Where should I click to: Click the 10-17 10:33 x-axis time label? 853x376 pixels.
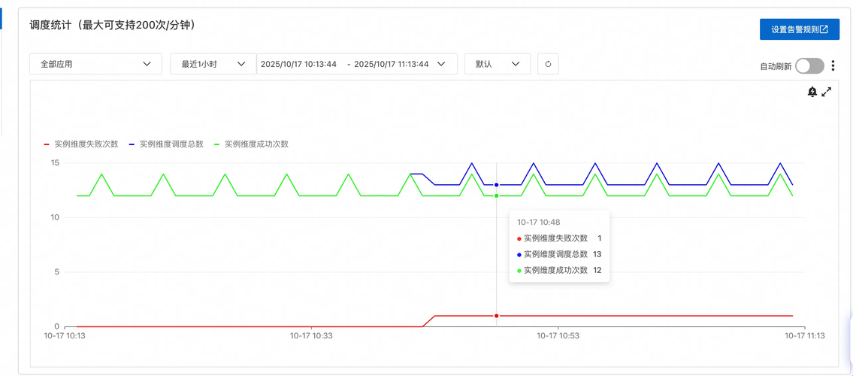311,335
